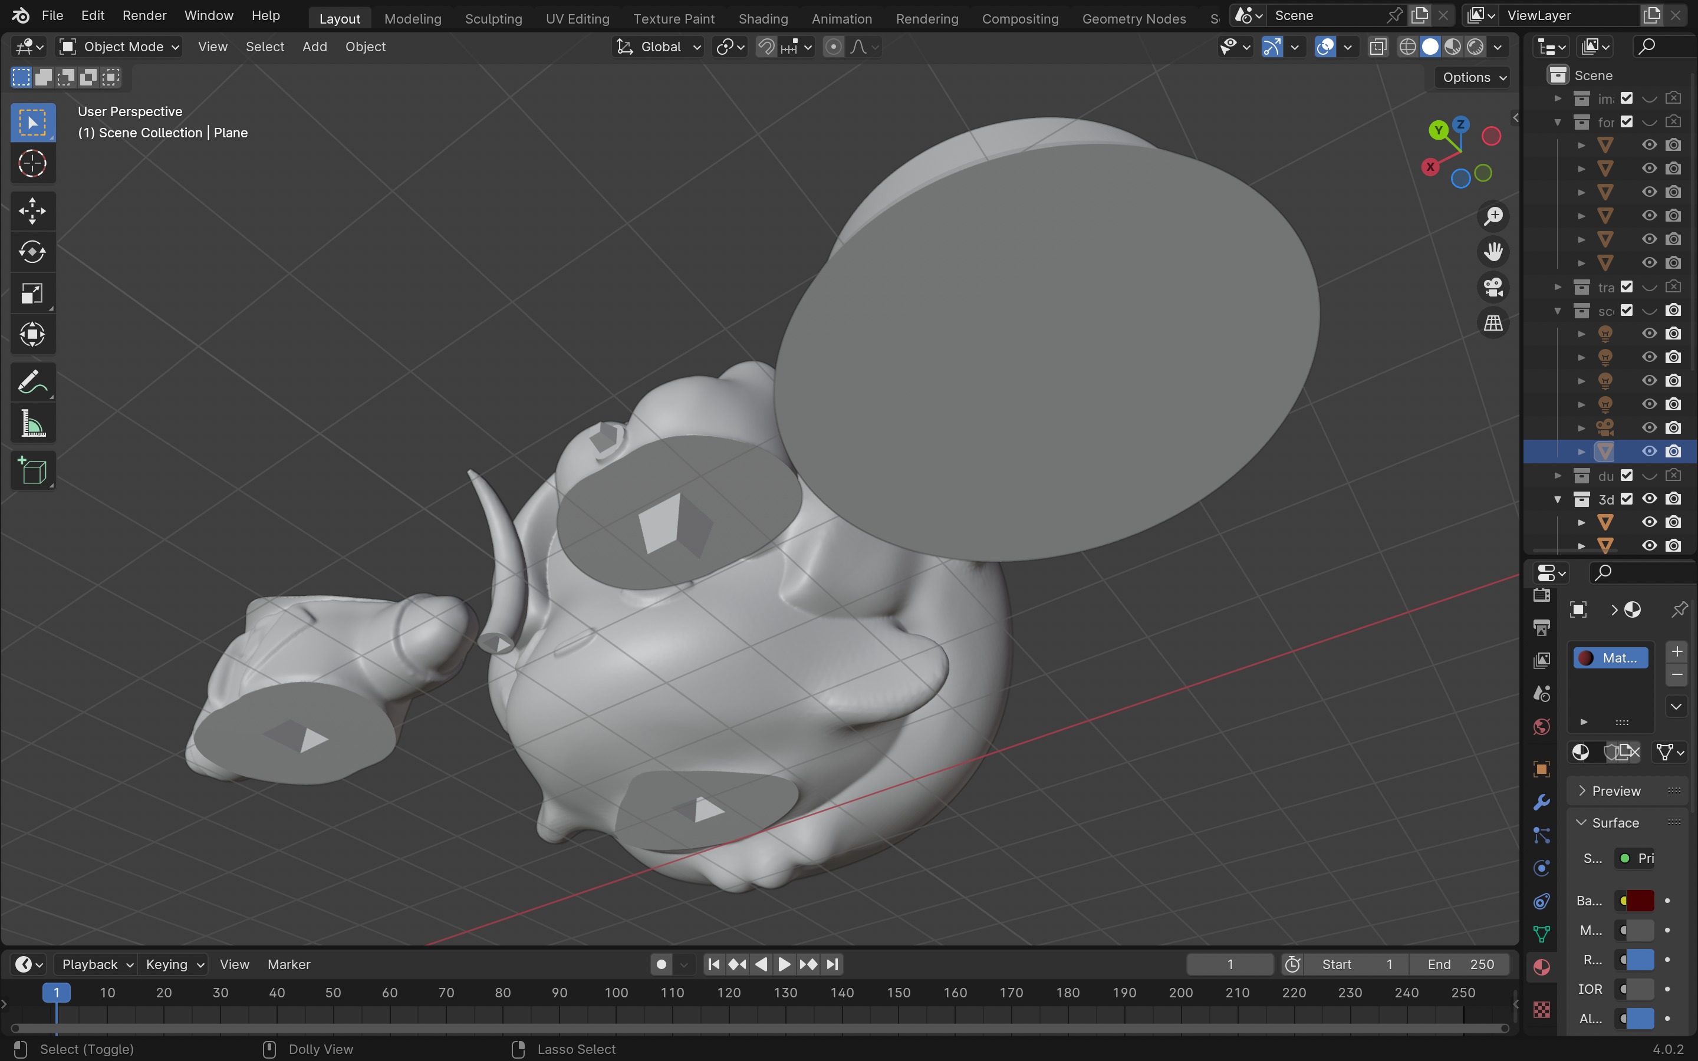
Task: Add a material slot with plus button
Action: tap(1676, 652)
